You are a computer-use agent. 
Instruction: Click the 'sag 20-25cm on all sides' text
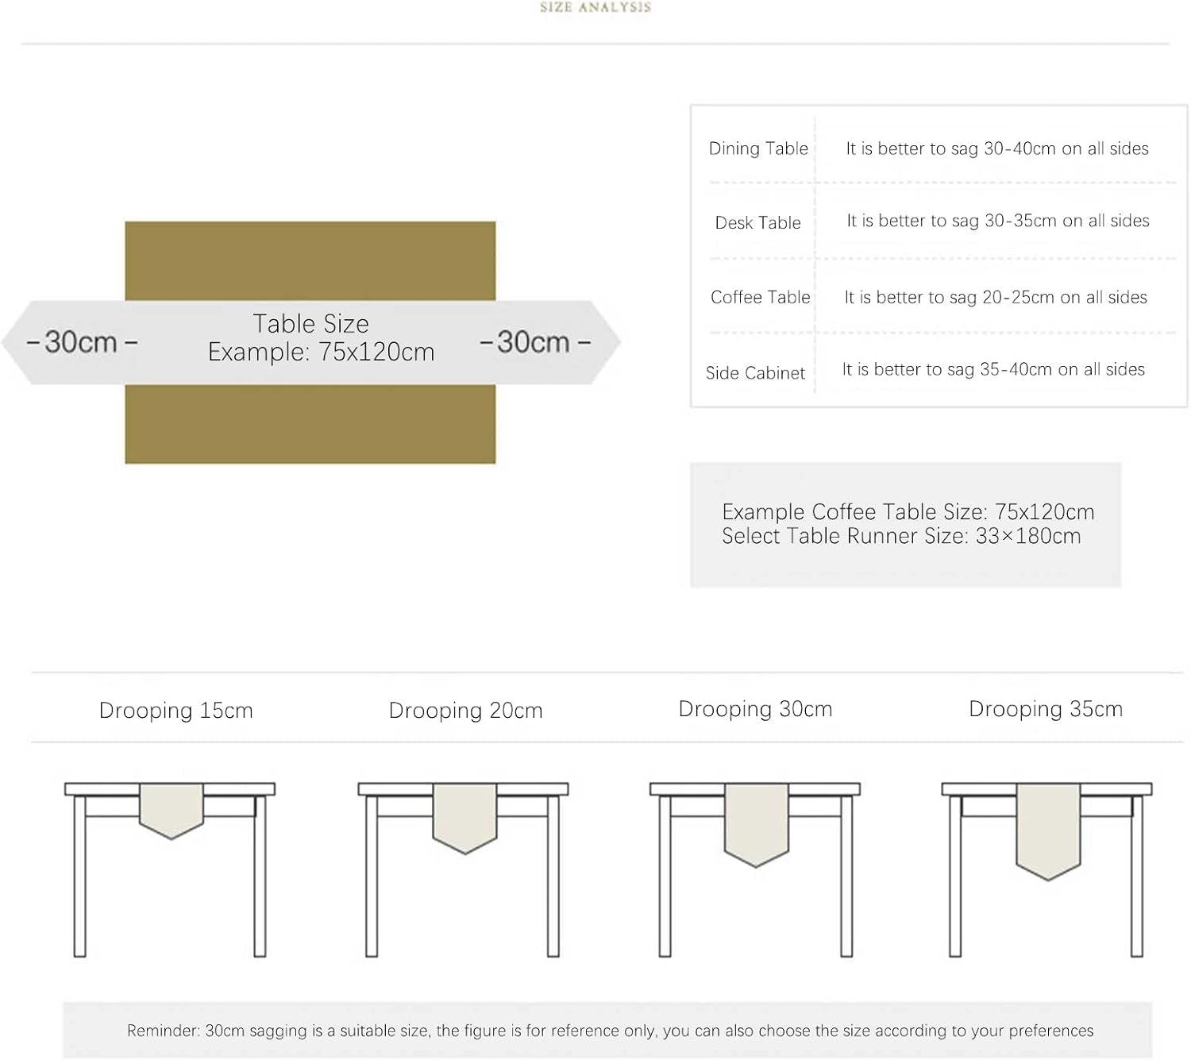[x=995, y=297]
